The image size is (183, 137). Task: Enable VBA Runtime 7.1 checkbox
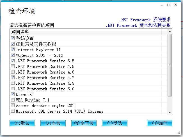coord(13,100)
